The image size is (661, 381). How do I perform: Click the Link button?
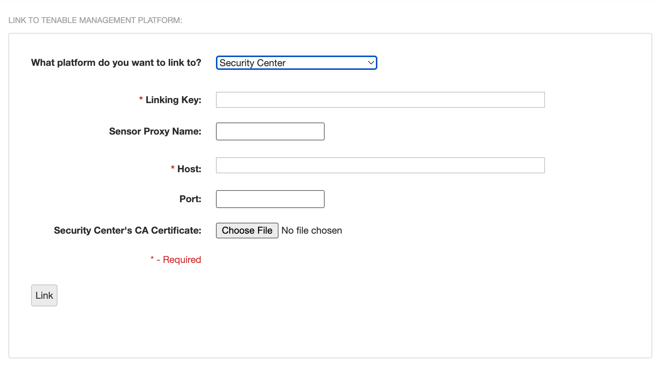[x=44, y=295]
